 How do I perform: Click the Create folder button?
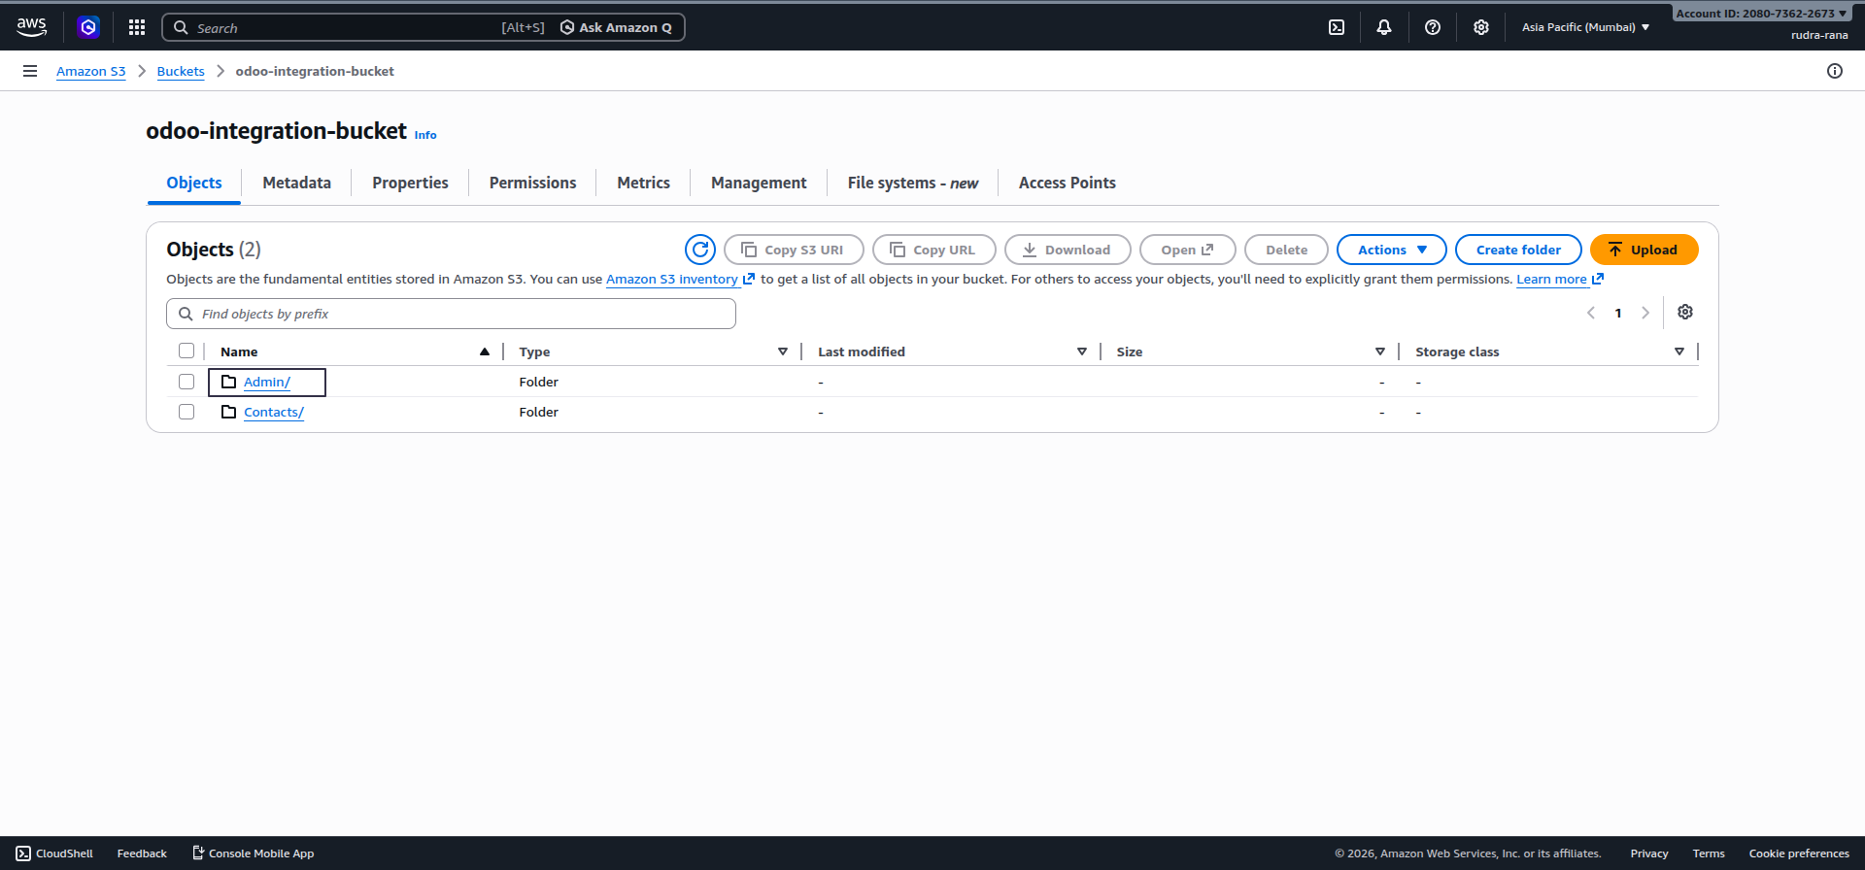point(1518,250)
